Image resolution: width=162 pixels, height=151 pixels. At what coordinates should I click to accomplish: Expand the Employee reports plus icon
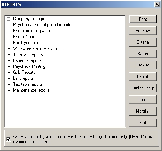tap(9, 43)
